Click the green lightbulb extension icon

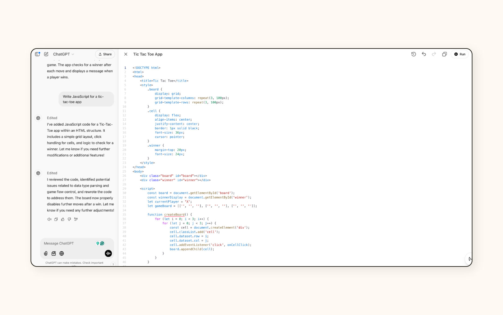[x=98, y=243]
